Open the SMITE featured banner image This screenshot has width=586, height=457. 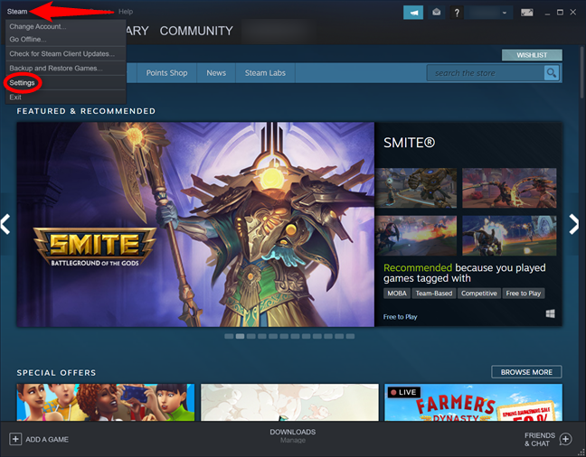tap(195, 224)
